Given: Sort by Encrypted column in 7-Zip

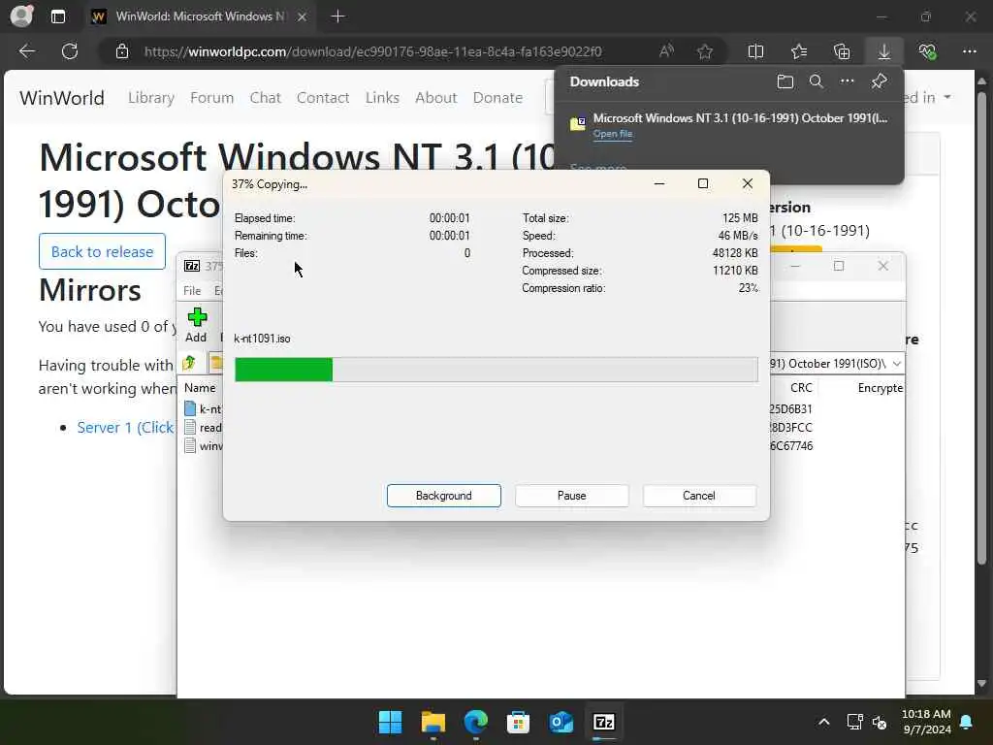Looking at the screenshot, I should pos(881,388).
